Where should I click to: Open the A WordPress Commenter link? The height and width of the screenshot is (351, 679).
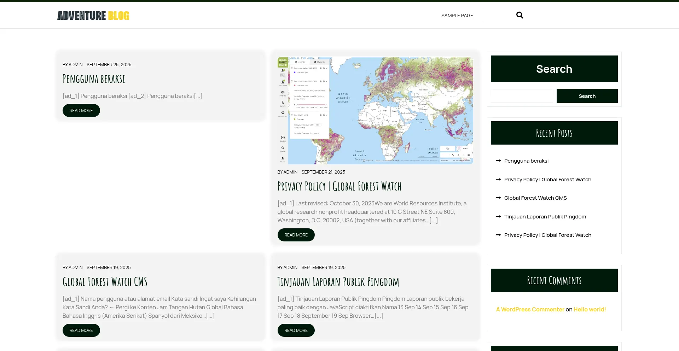530,309
